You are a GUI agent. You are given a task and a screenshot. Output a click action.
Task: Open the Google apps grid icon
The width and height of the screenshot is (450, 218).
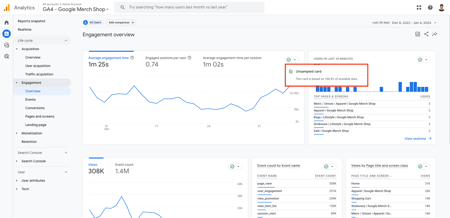pos(419,8)
